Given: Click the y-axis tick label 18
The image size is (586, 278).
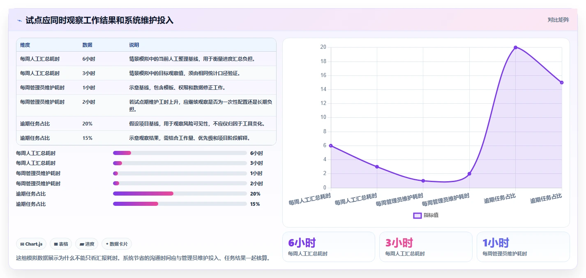Looking at the screenshot, I should coord(323,62).
